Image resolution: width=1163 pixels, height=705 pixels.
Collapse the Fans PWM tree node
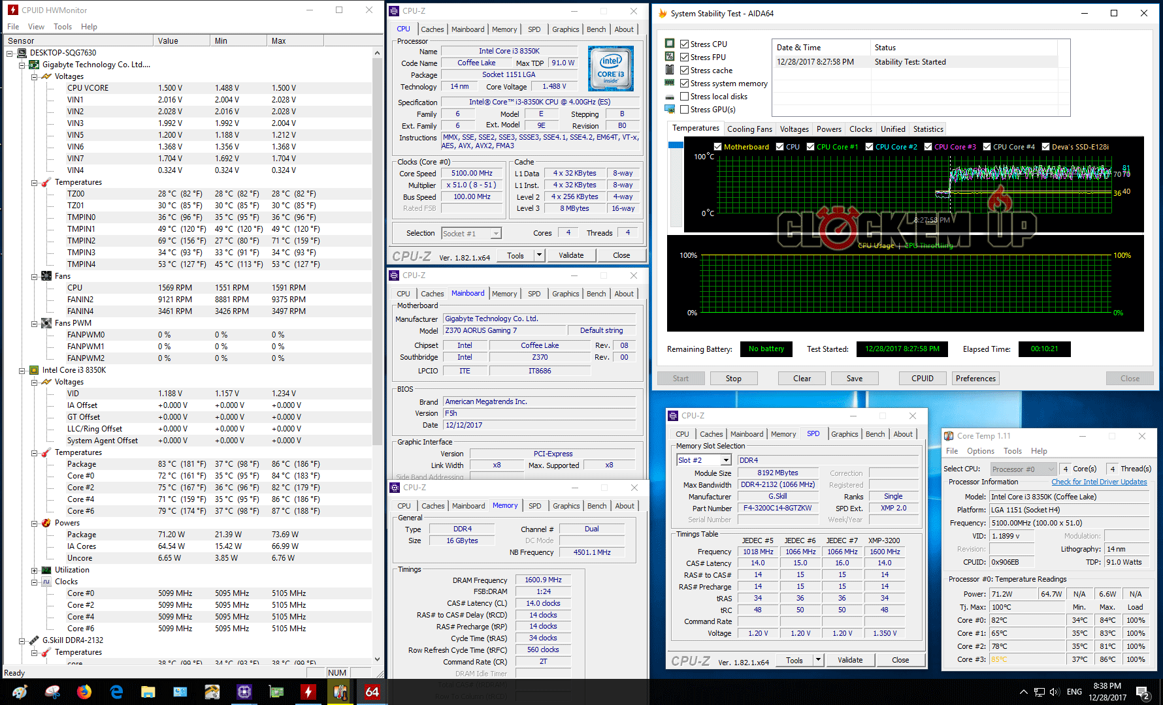pyautogui.click(x=35, y=323)
